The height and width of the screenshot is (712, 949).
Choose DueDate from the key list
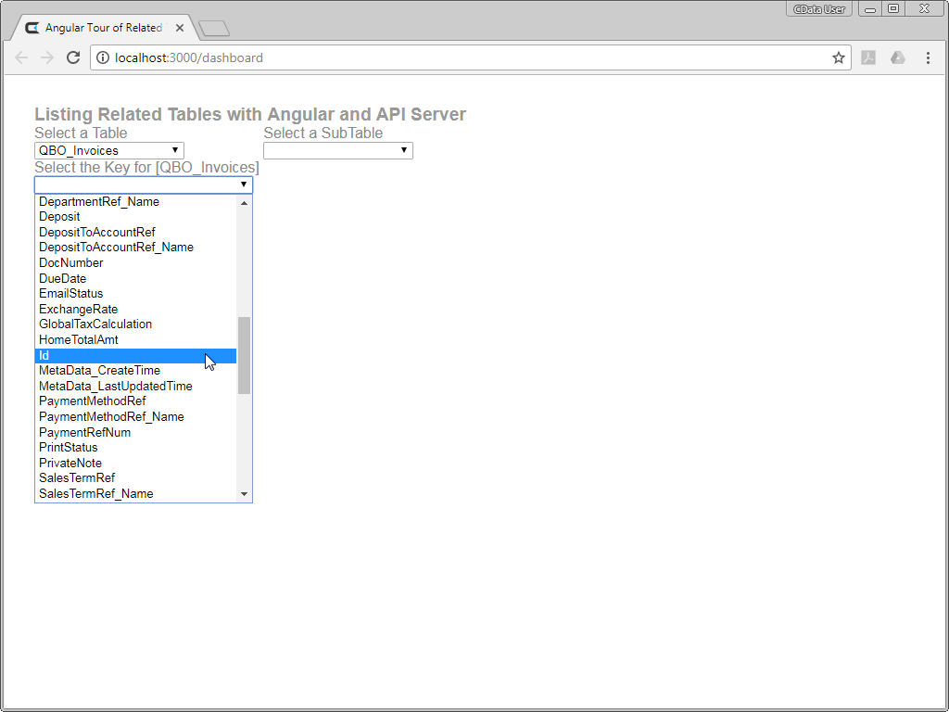click(x=135, y=278)
